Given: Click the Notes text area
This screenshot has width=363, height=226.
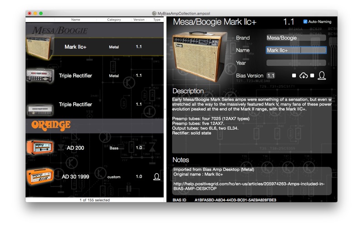Looking at the screenshot, I should pos(252,181).
